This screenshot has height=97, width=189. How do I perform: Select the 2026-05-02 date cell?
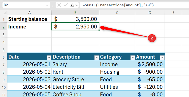[x=29, y=72]
